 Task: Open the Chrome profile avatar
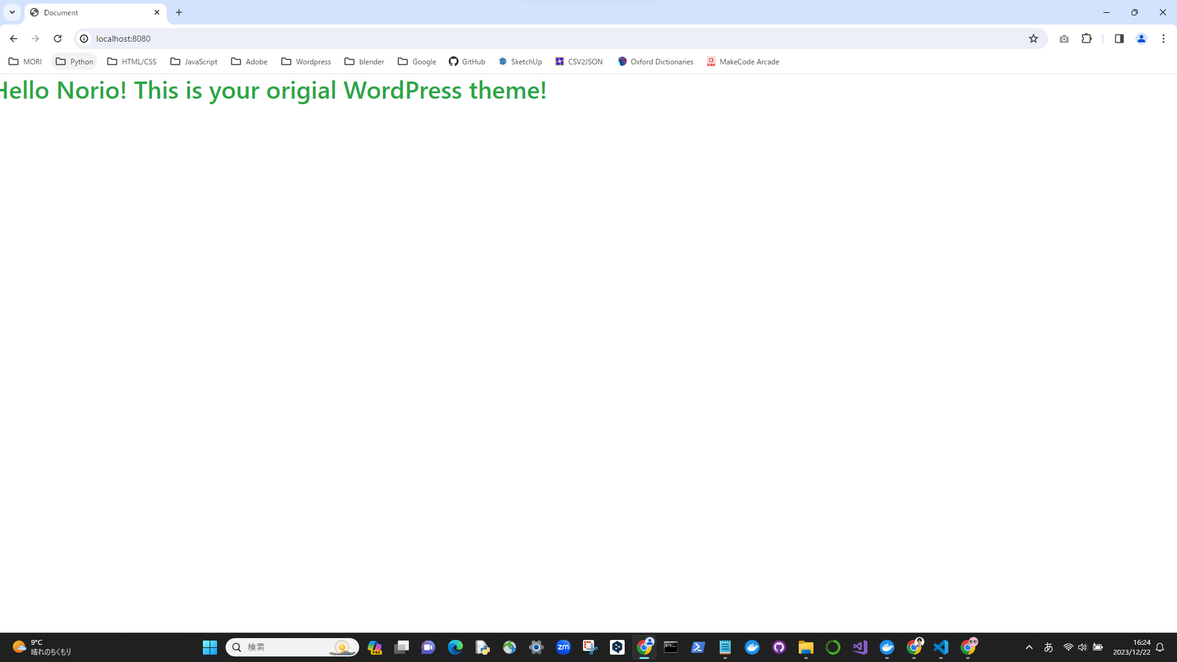[x=1141, y=39]
